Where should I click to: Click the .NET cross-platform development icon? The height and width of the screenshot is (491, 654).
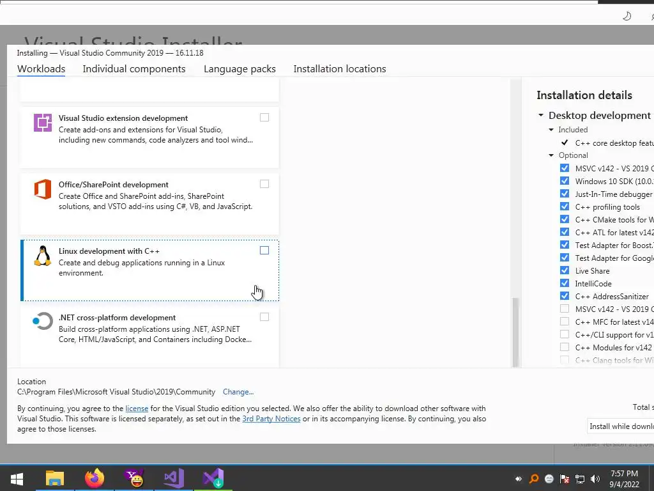tap(43, 322)
